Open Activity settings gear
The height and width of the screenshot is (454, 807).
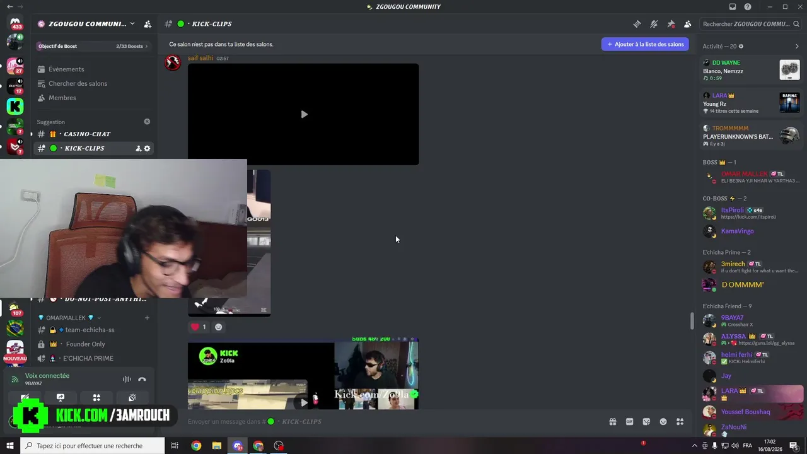coord(741,46)
